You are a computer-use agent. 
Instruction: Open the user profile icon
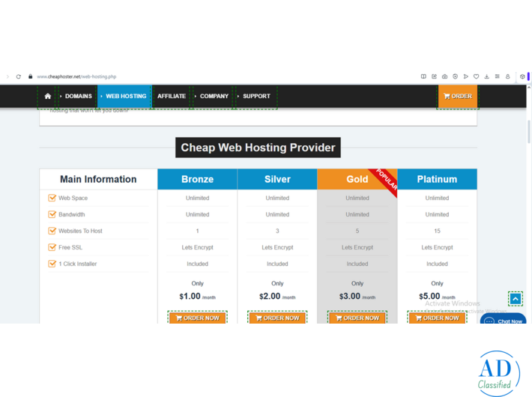click(x=507, y=76)
